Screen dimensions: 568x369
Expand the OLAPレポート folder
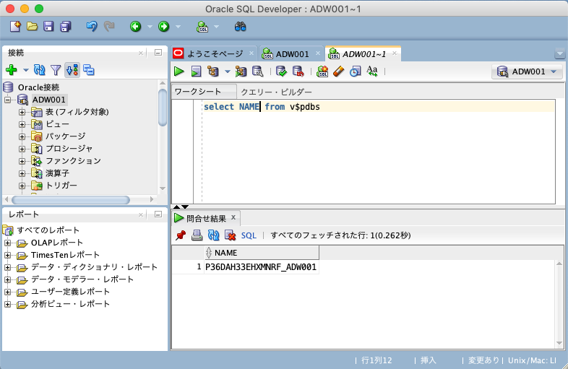8,243
